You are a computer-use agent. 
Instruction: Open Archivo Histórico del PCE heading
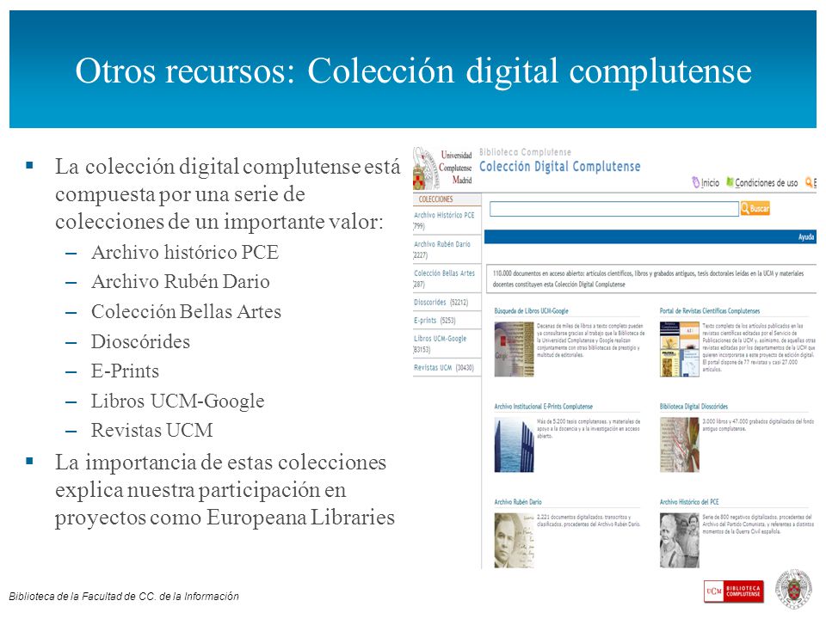click(689, 502)
